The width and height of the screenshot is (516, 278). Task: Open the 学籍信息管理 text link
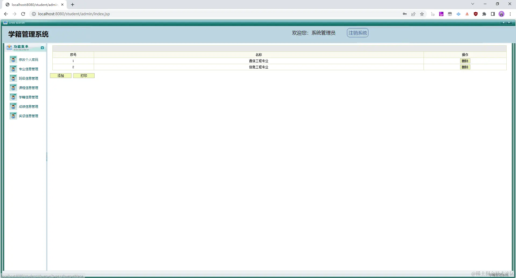pos(28,97)
